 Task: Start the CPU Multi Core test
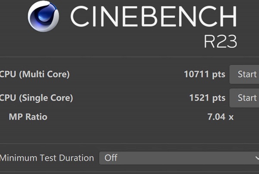(246, 74)
